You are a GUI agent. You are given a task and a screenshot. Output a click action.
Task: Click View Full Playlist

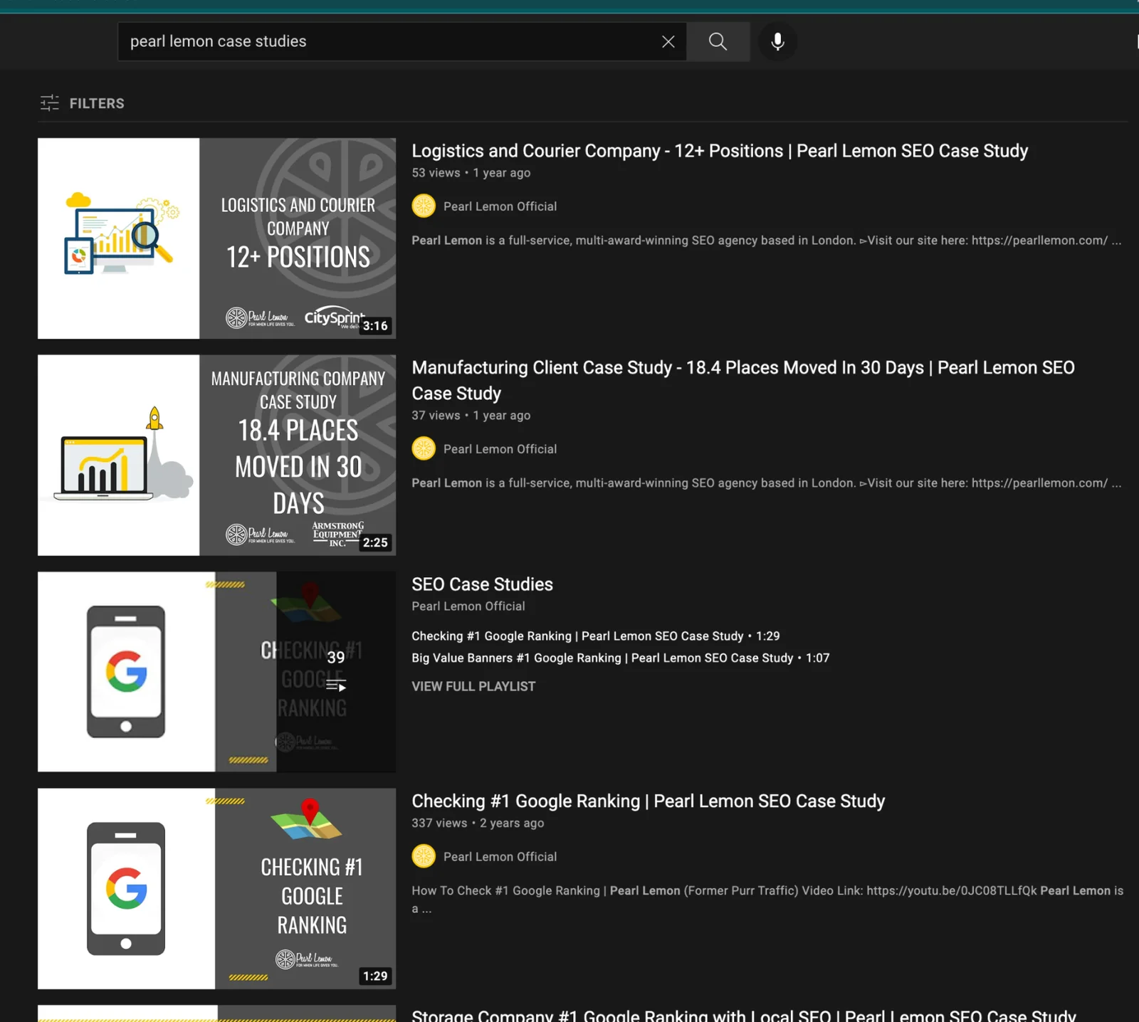[473, 687]
